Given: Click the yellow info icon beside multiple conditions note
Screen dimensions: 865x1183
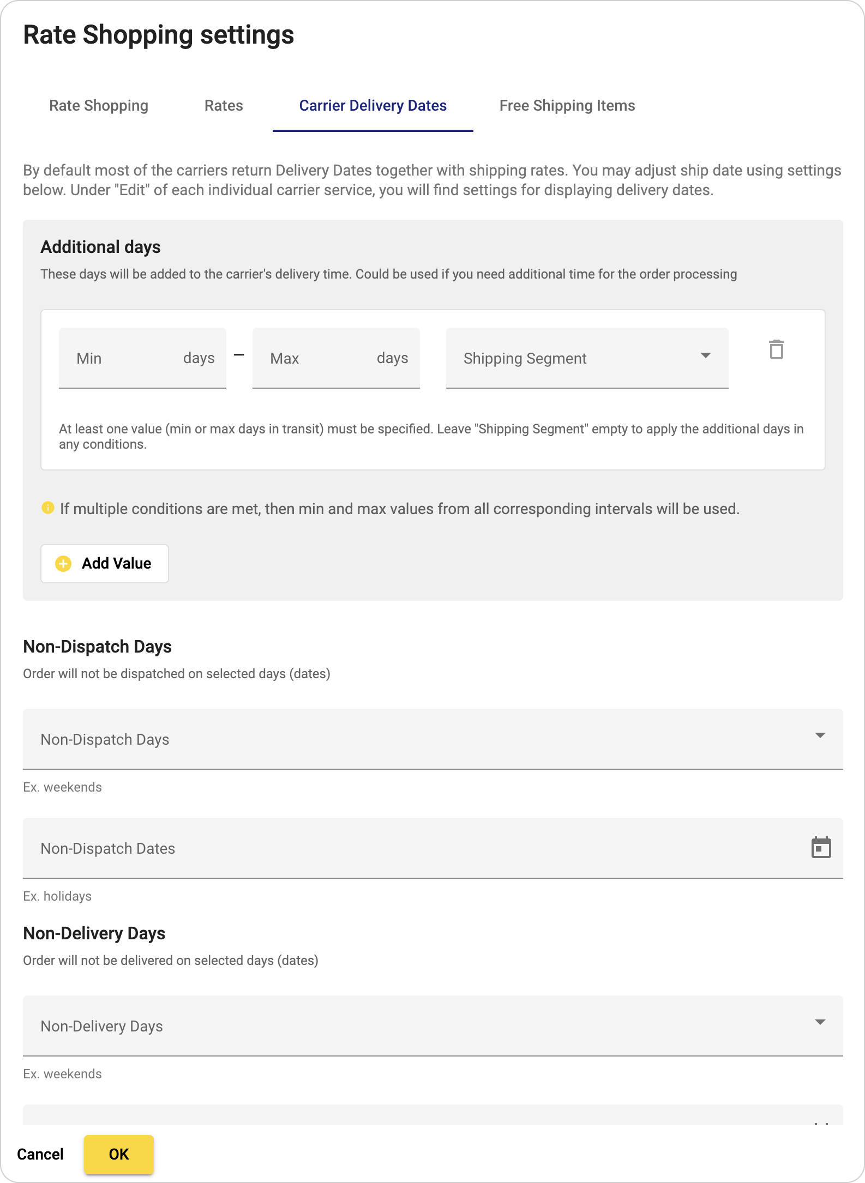Looking at the screenshot, I should (x=48, y=508).
